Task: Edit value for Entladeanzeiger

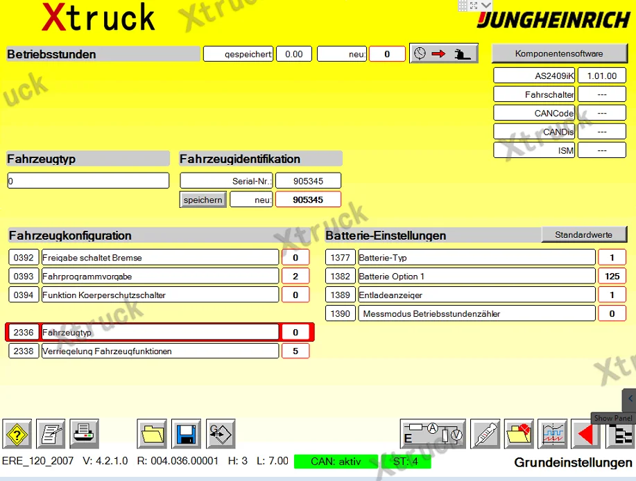Action: [x=612, y=295]
